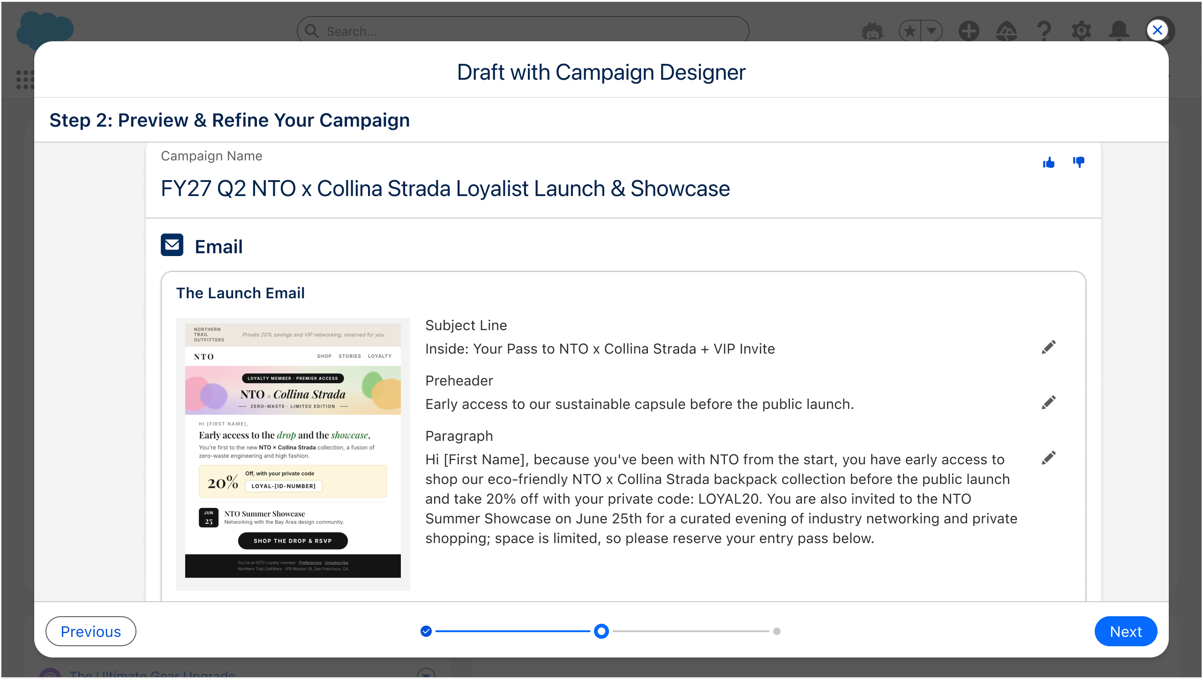Click the 'LOYAL-[ID-NUMBER]' code in preview
Viewport: 1203px width, 680px height.
click(x=283, y=486)
